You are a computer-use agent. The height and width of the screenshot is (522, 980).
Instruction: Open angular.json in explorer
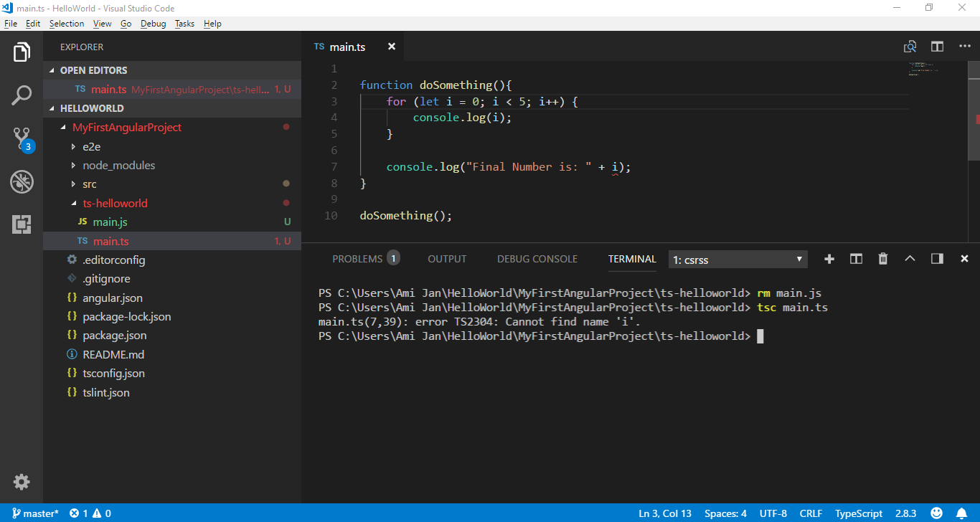click(x=172, y=298)
